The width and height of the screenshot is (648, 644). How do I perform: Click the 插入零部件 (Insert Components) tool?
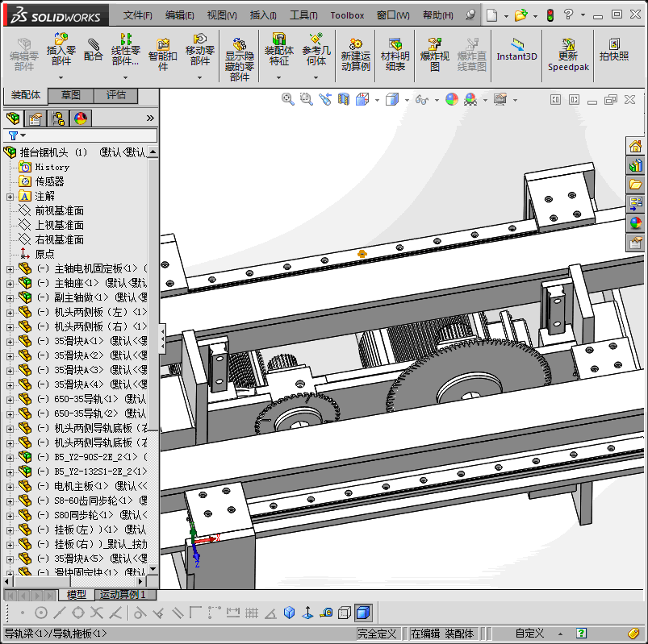click(x=61, y=50)
